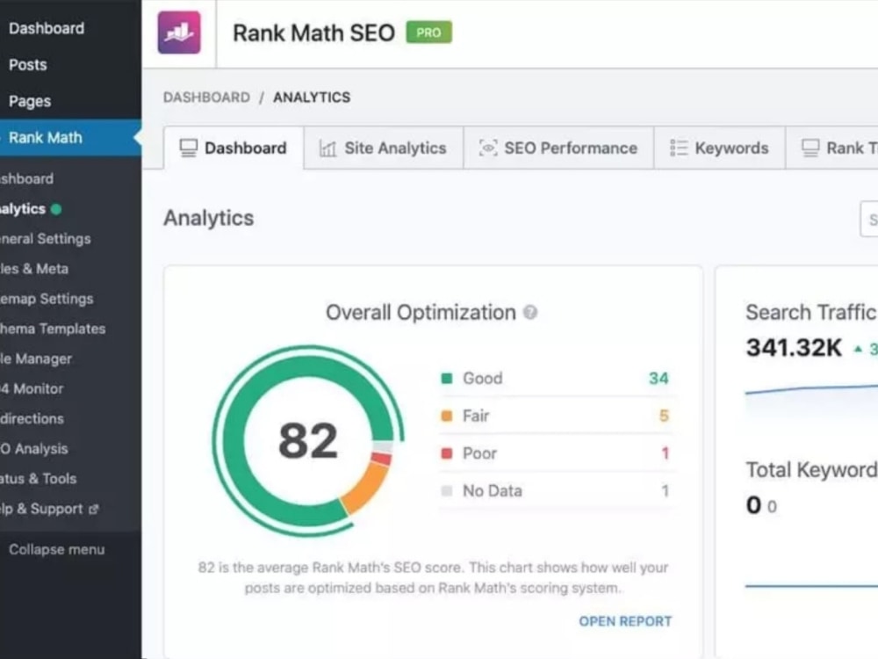Select Rank Math in the sidebar
This screenshot has height=659, width=878.
[x=70, y=137]
